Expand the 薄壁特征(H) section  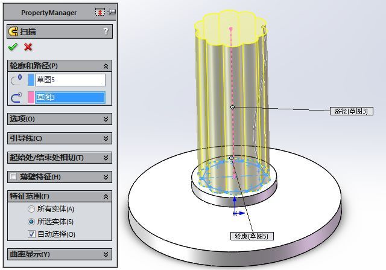106,177
